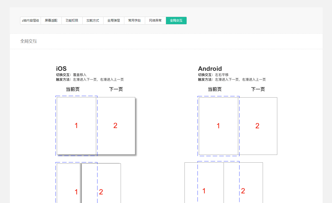Viewport: 332px width, 203px height.
Task: Switch to the 屏幕适配 tab
Action: [x=51, y=21]
